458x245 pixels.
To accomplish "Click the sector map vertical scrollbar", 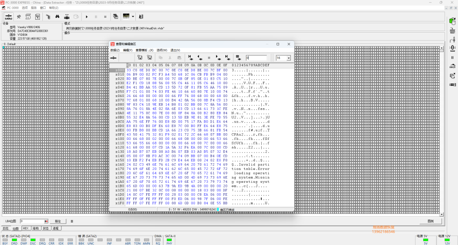I will click(441, 131).
